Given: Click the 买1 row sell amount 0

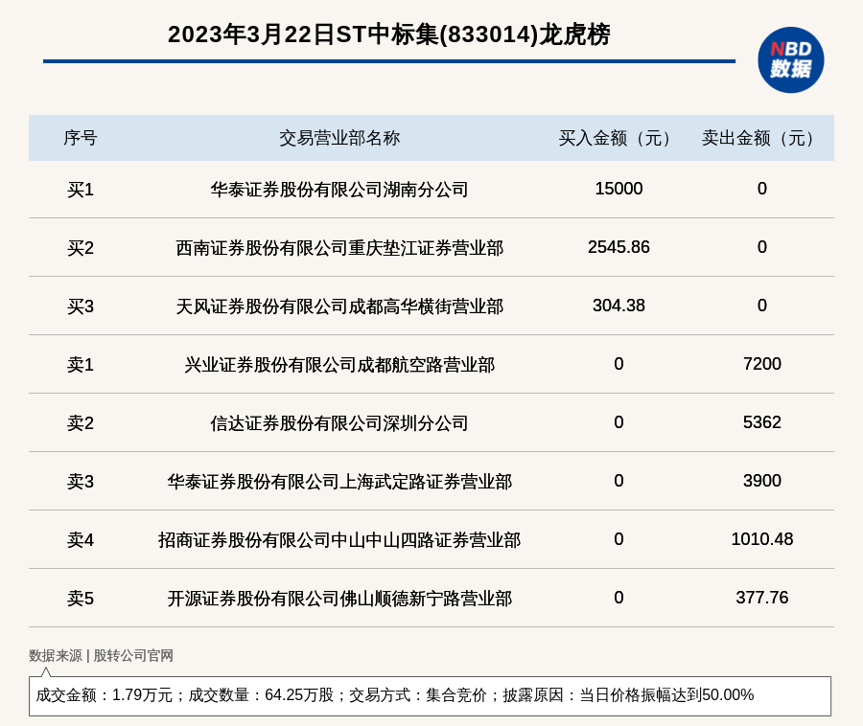Looking at the screenshot, I should coord(761,189).
